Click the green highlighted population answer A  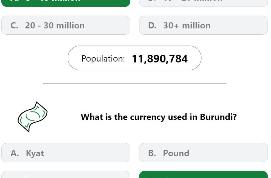(x=66, y=3)
